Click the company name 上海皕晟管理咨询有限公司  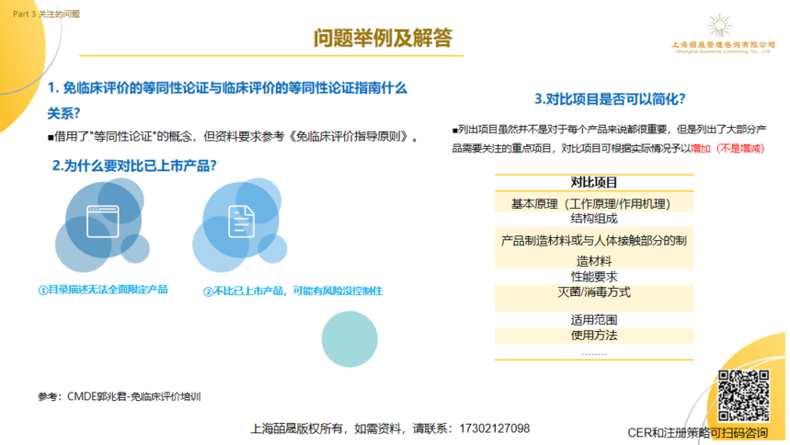(x=723, y=45)
